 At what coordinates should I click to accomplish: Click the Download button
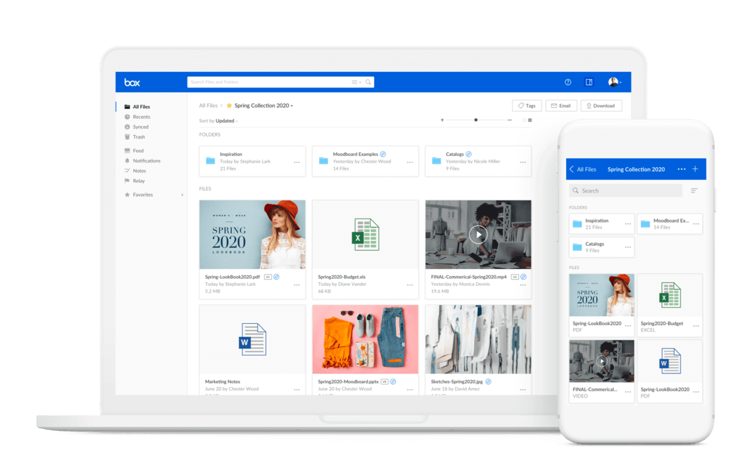pyautogui.click(x=601, y=106)
